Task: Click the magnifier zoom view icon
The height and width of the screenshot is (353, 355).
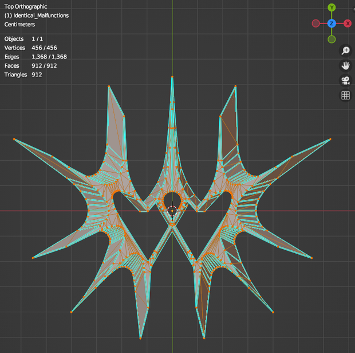Action: (x=345, y=51)
